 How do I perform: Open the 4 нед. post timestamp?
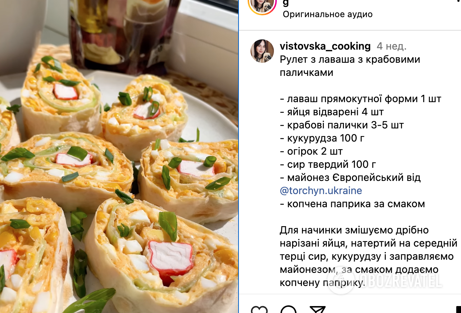pos(391,46)
